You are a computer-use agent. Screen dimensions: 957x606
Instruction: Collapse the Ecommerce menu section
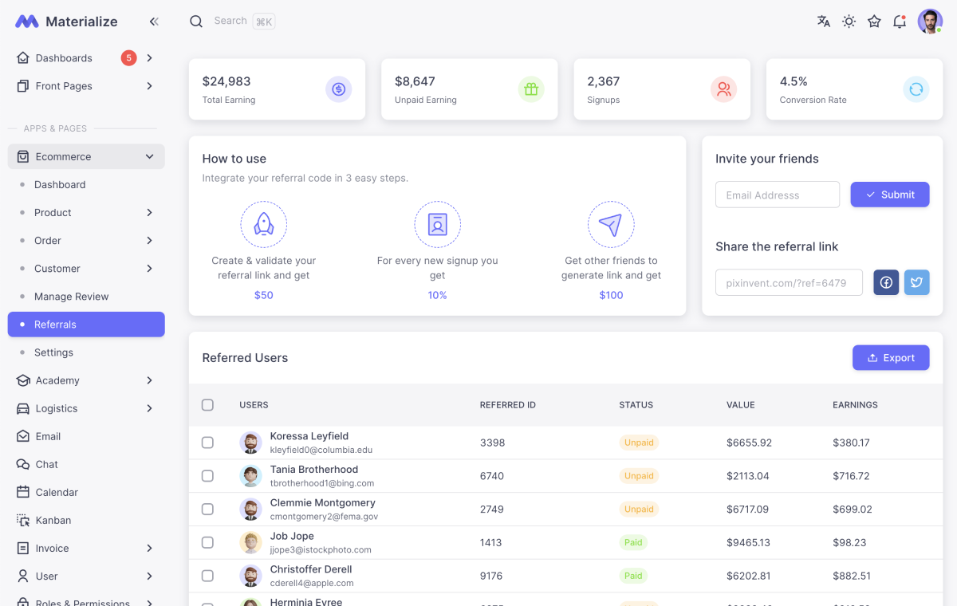click(85, 156)
